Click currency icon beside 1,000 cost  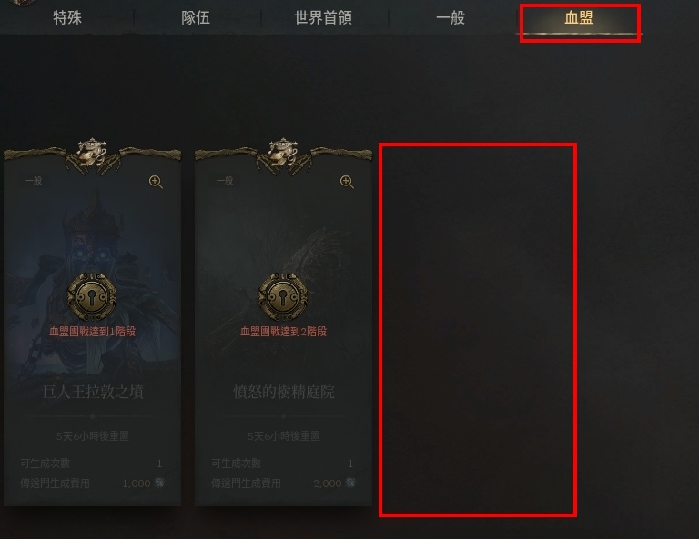click(159, 483)
